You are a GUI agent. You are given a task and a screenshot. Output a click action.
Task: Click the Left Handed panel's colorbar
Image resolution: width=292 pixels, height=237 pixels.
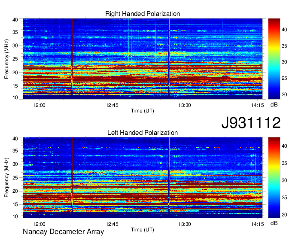274,178
